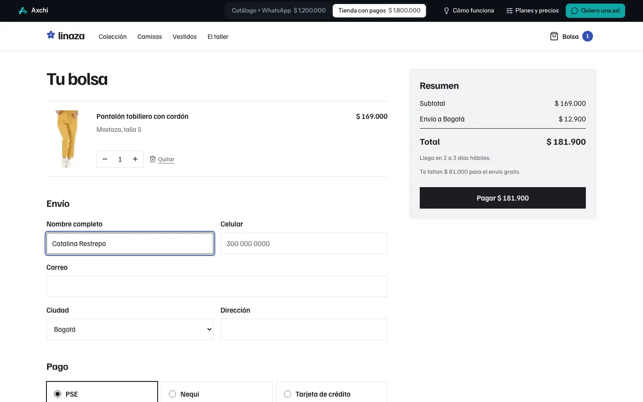
Task: Select the PSE payment option
Action: click(x=102, y=393)
